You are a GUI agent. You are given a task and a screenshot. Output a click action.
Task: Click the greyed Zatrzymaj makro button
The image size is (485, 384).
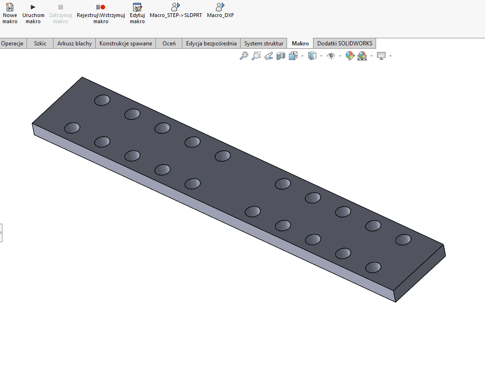pos(60,14)
